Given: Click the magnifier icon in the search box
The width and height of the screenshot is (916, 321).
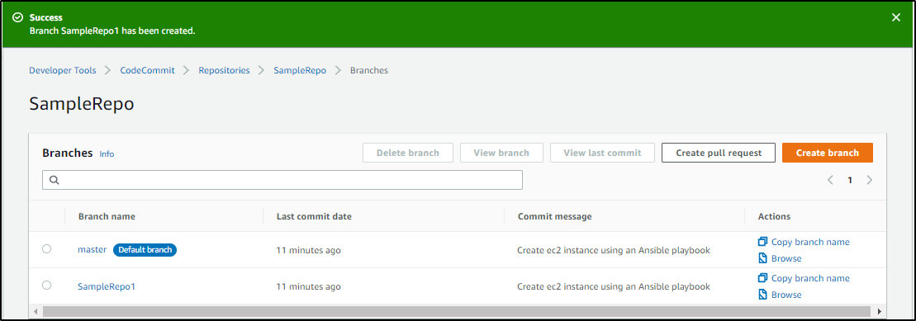Looking at the screenshot, I should coord(55,181).
